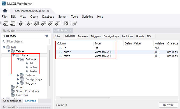This screenshot has width=180, height=109.
Task: Switch to the Foreign keys tab
Action: pyautogui.click(x=111, y=36)
